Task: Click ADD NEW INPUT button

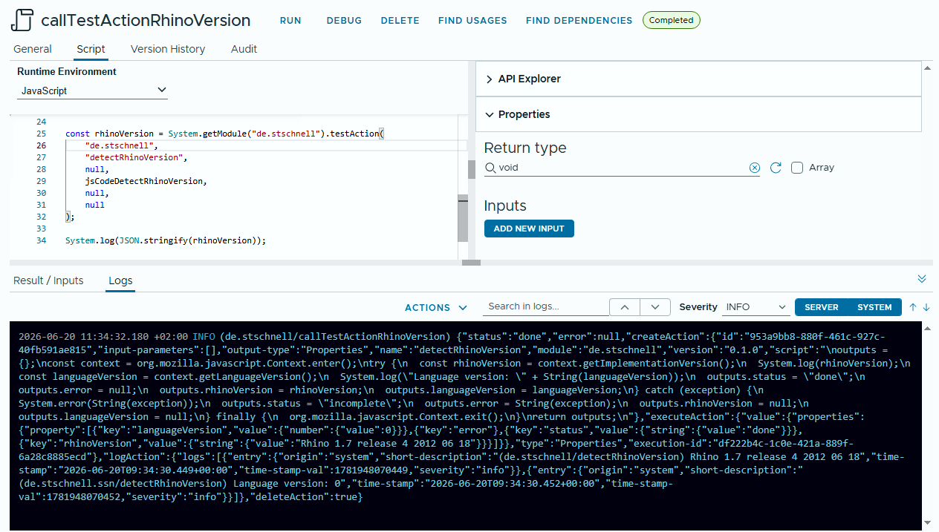Action: tap(529, 229)
